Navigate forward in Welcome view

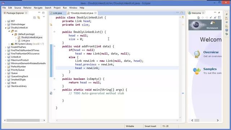pos(207,18)
